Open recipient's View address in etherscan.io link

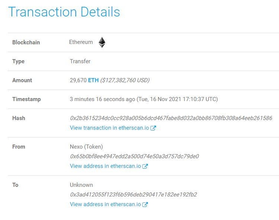coord(105,204)
